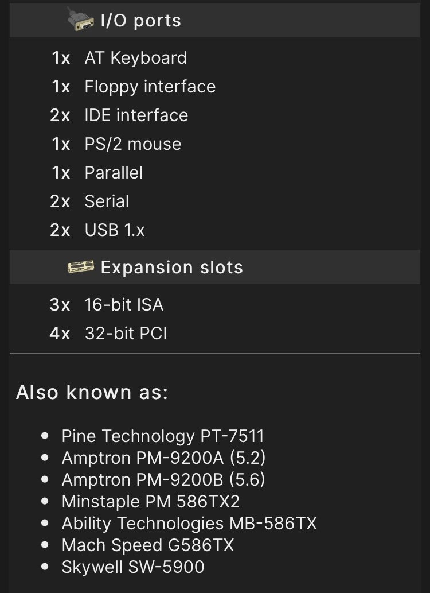This screenshot has height=593, width=430.
Task: Click the Serial port entry
Action: point(107,201)
